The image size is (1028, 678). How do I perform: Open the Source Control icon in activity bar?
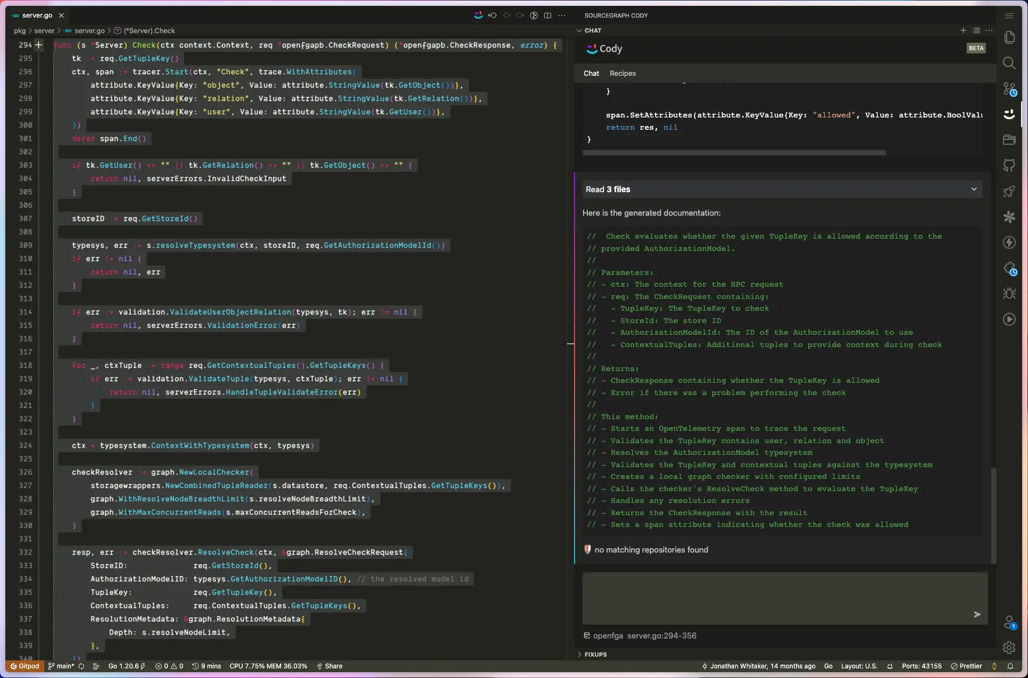coord(1009,89)
